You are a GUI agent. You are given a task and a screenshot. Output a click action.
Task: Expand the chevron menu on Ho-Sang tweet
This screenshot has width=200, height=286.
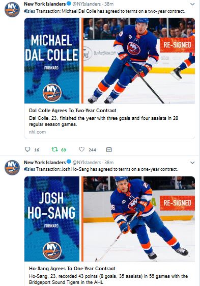tap(192, 162)
